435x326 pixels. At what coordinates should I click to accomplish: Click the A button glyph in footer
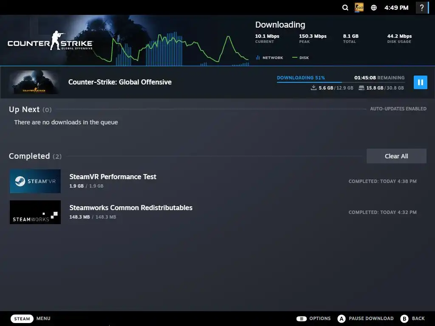pyautogui.click(x=342, y=318)
